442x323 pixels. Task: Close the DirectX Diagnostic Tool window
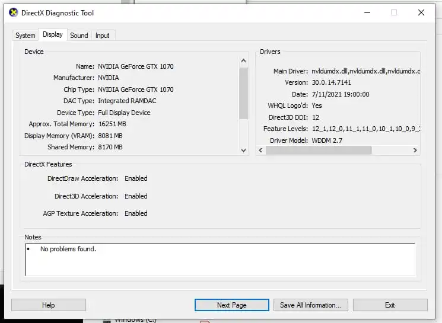[421, 12]
